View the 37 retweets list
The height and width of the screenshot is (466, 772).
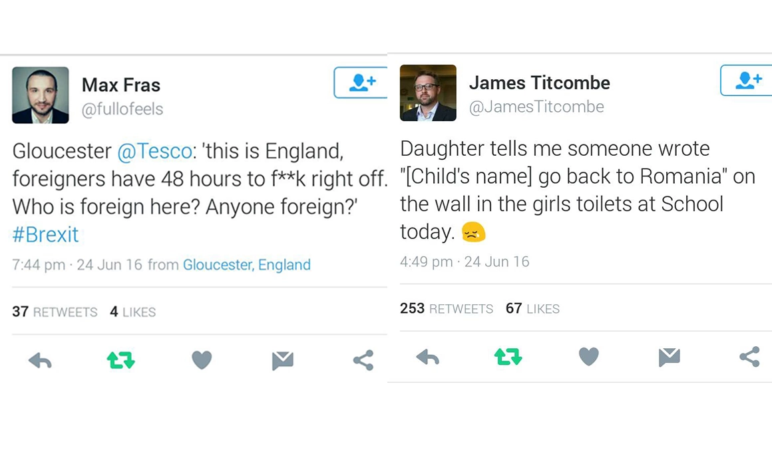[x=55, y=312]
